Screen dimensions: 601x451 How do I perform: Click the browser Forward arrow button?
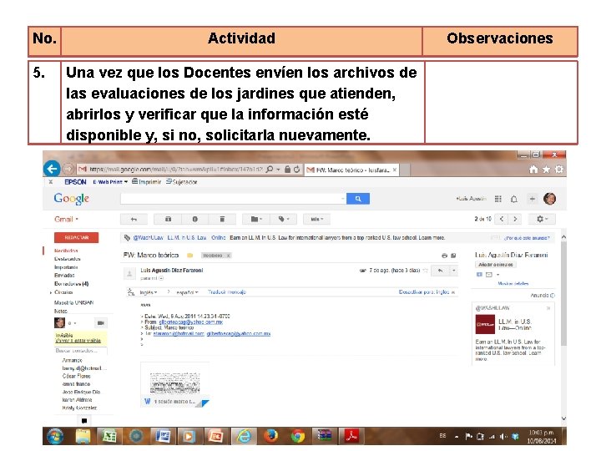point(68,169)
